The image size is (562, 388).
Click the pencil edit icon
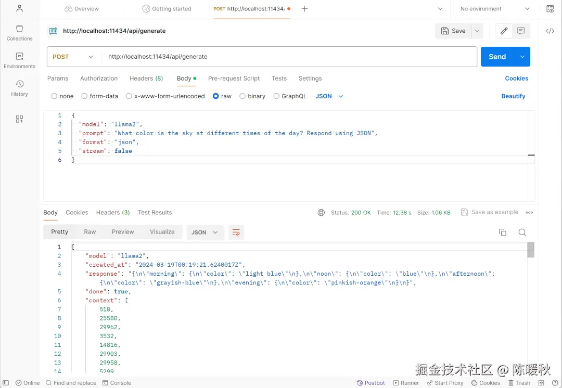pos(504,31)
